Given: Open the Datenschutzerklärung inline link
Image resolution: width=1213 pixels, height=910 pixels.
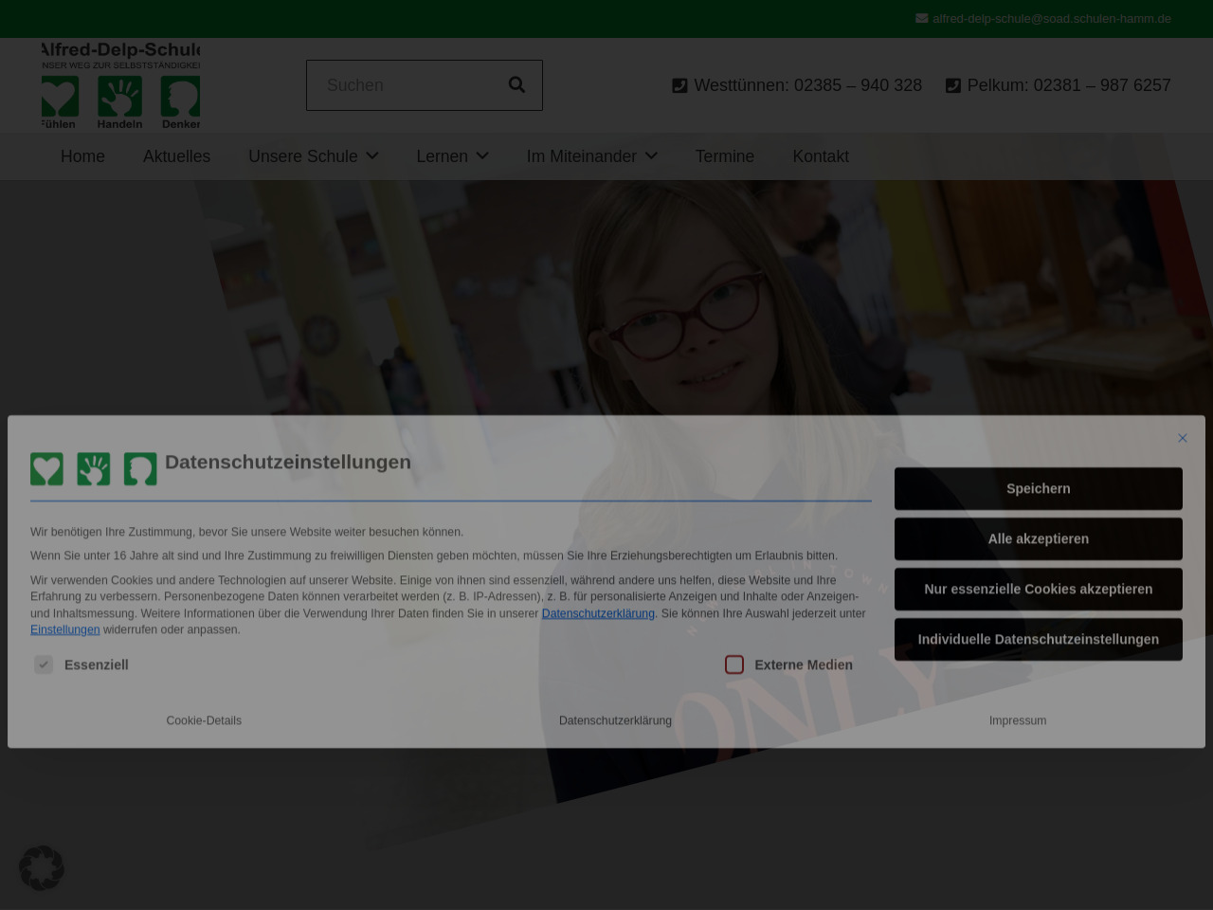Looking at the screenshot, I should (598, 613).
